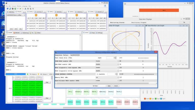Open the PROM EDAC enable dropdown
Image resolution: width=195 pixels, height=110 pixels.
107,61
